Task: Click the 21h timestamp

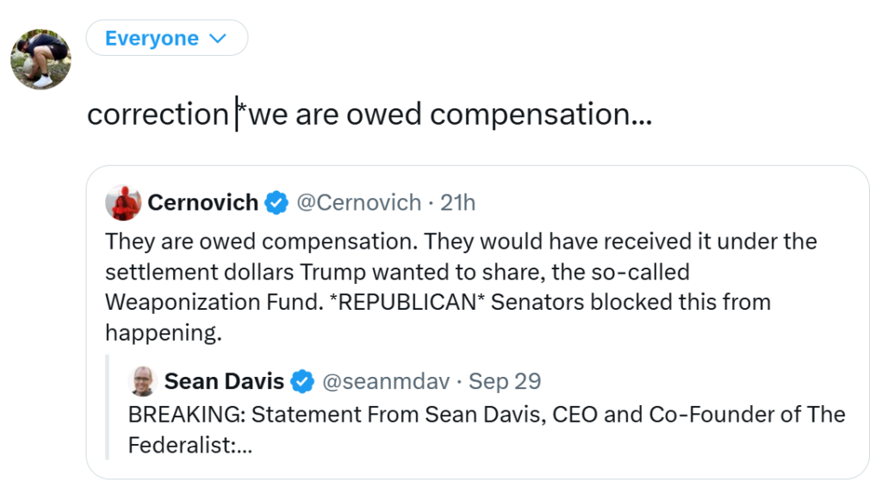Action: click(x=458, y=203)
